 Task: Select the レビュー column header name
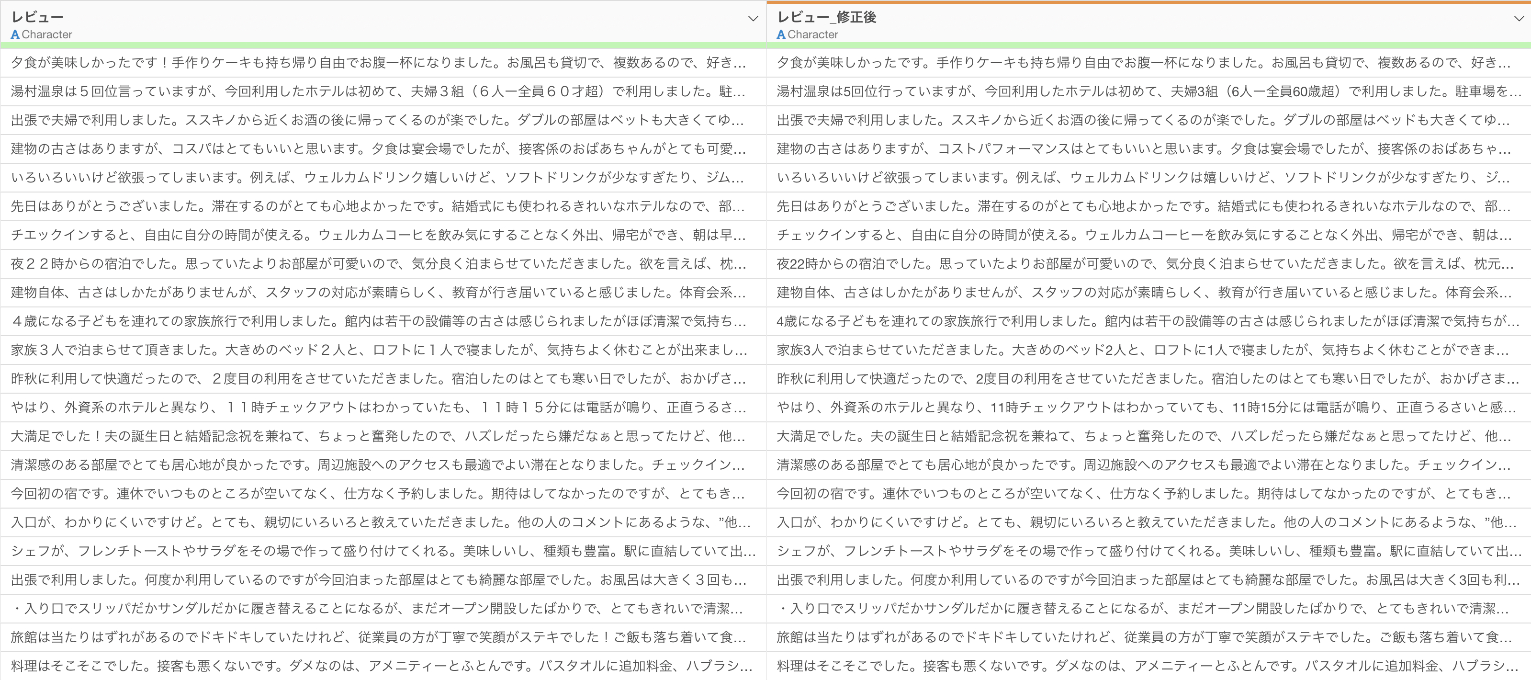click(x=37, y=17)
